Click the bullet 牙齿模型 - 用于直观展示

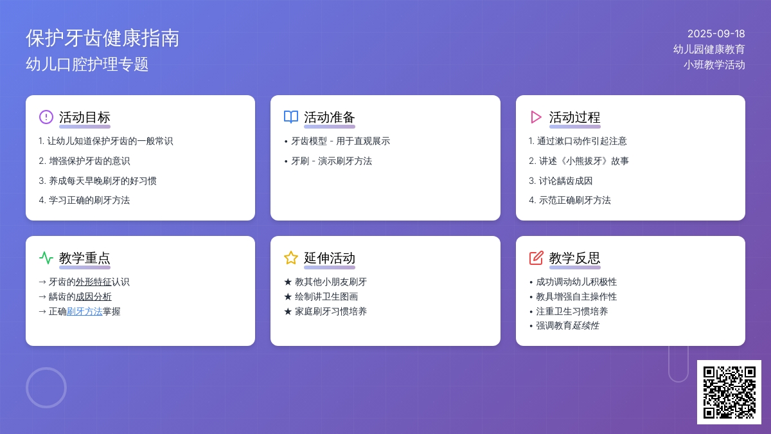click(x=341, y=141)
